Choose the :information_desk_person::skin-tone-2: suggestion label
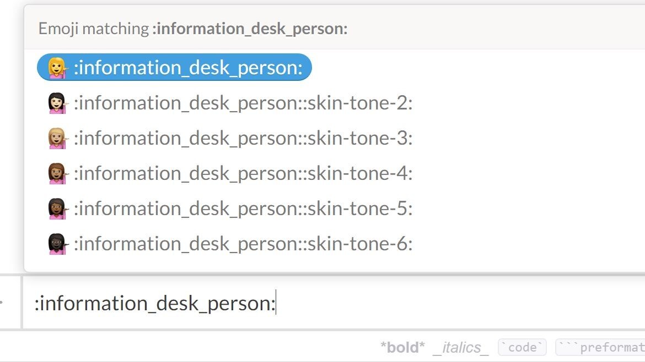Viewport: 645px width, 362px height. click(243, 103)
